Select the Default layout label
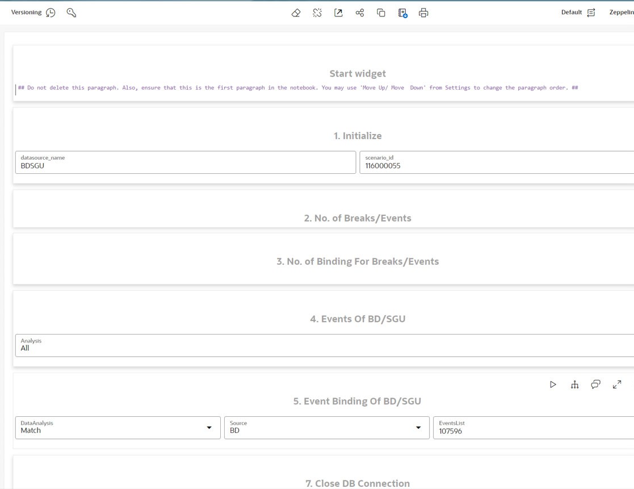Viewport: 634px width, 489px height. [x=572, y=12]
